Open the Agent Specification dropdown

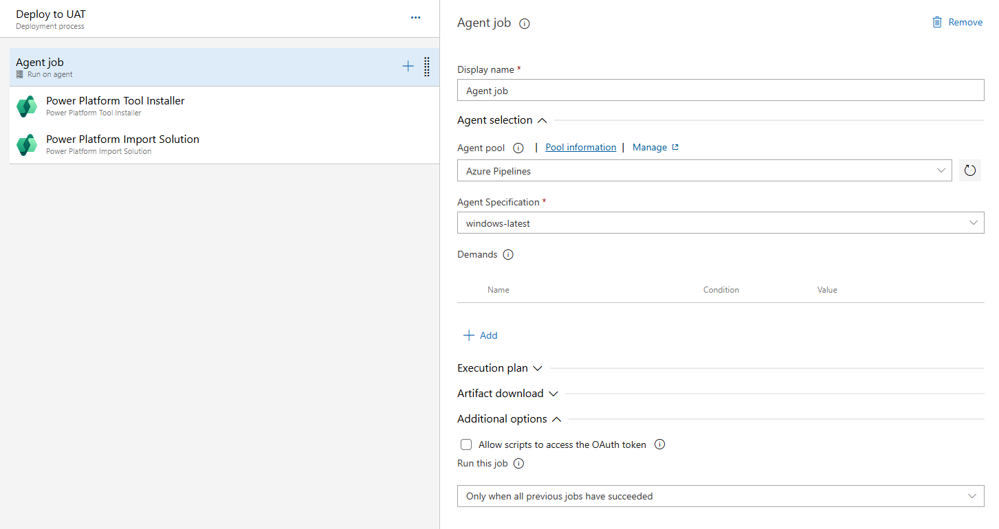point(720,223)
